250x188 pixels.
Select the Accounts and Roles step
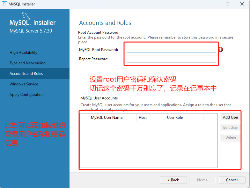click(34, 73)
